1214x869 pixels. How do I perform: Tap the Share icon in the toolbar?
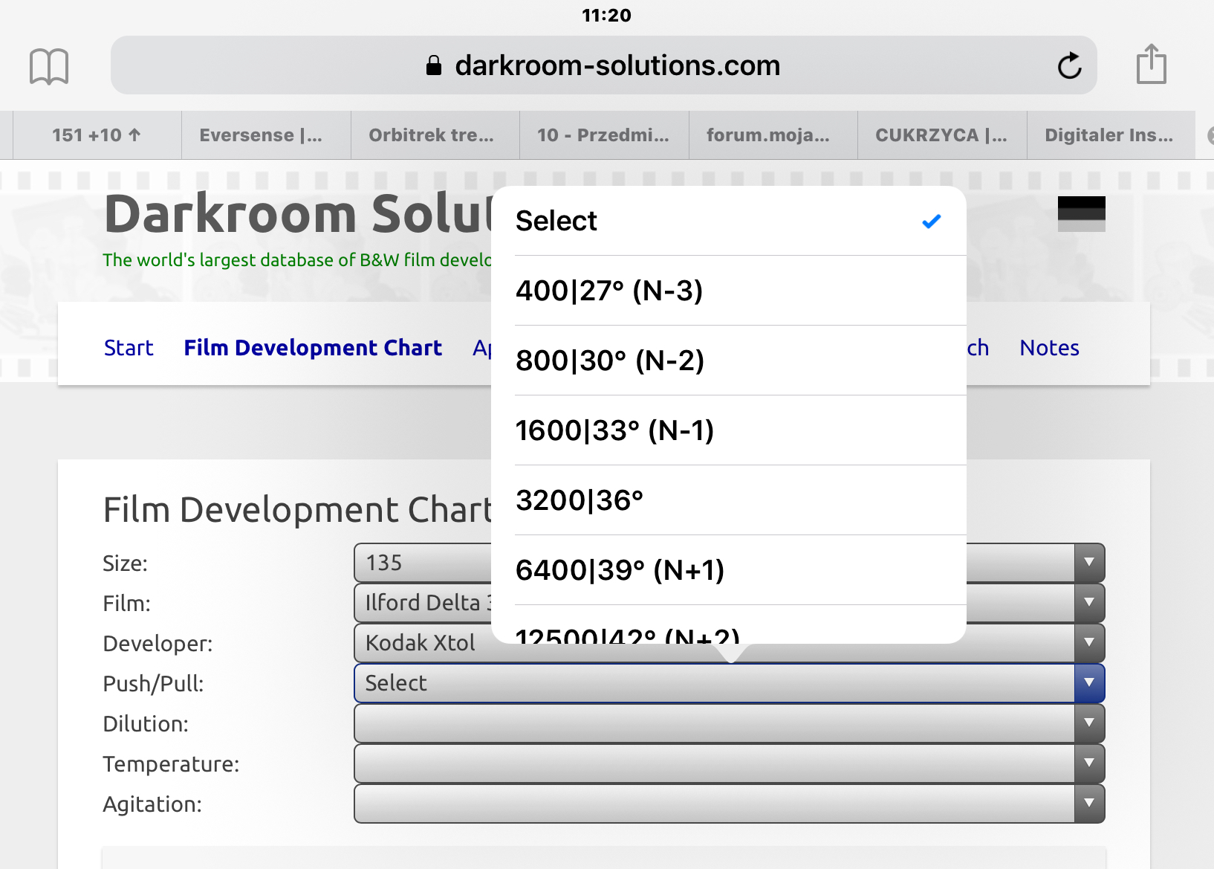pos(1151,65)
